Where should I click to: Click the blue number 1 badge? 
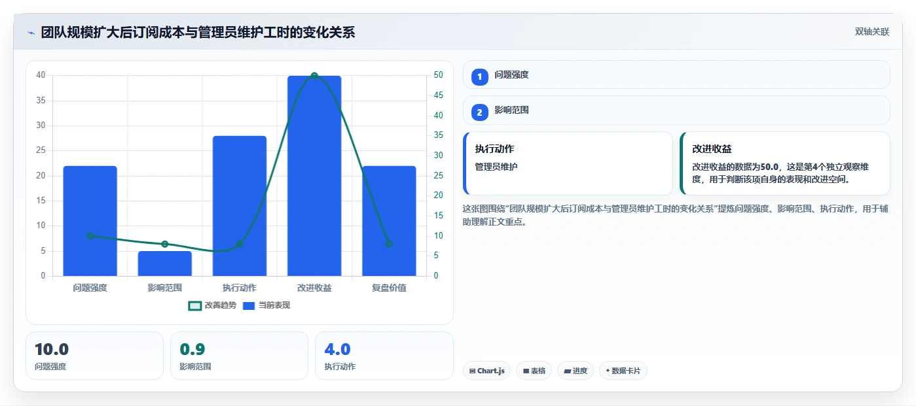[479, 76]
